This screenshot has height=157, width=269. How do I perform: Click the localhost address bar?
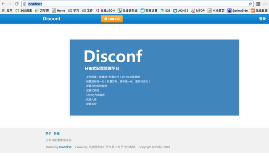137,4
